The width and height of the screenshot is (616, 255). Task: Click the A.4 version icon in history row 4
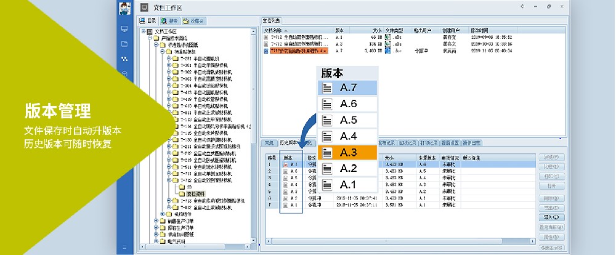coord(285,184)
